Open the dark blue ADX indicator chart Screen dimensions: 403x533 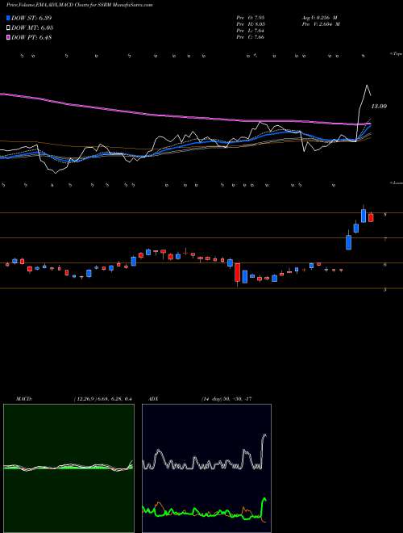click(x=206, y=468)
